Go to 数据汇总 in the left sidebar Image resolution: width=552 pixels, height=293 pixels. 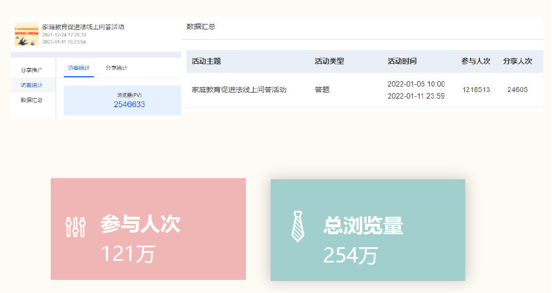[x=32, y=100]
